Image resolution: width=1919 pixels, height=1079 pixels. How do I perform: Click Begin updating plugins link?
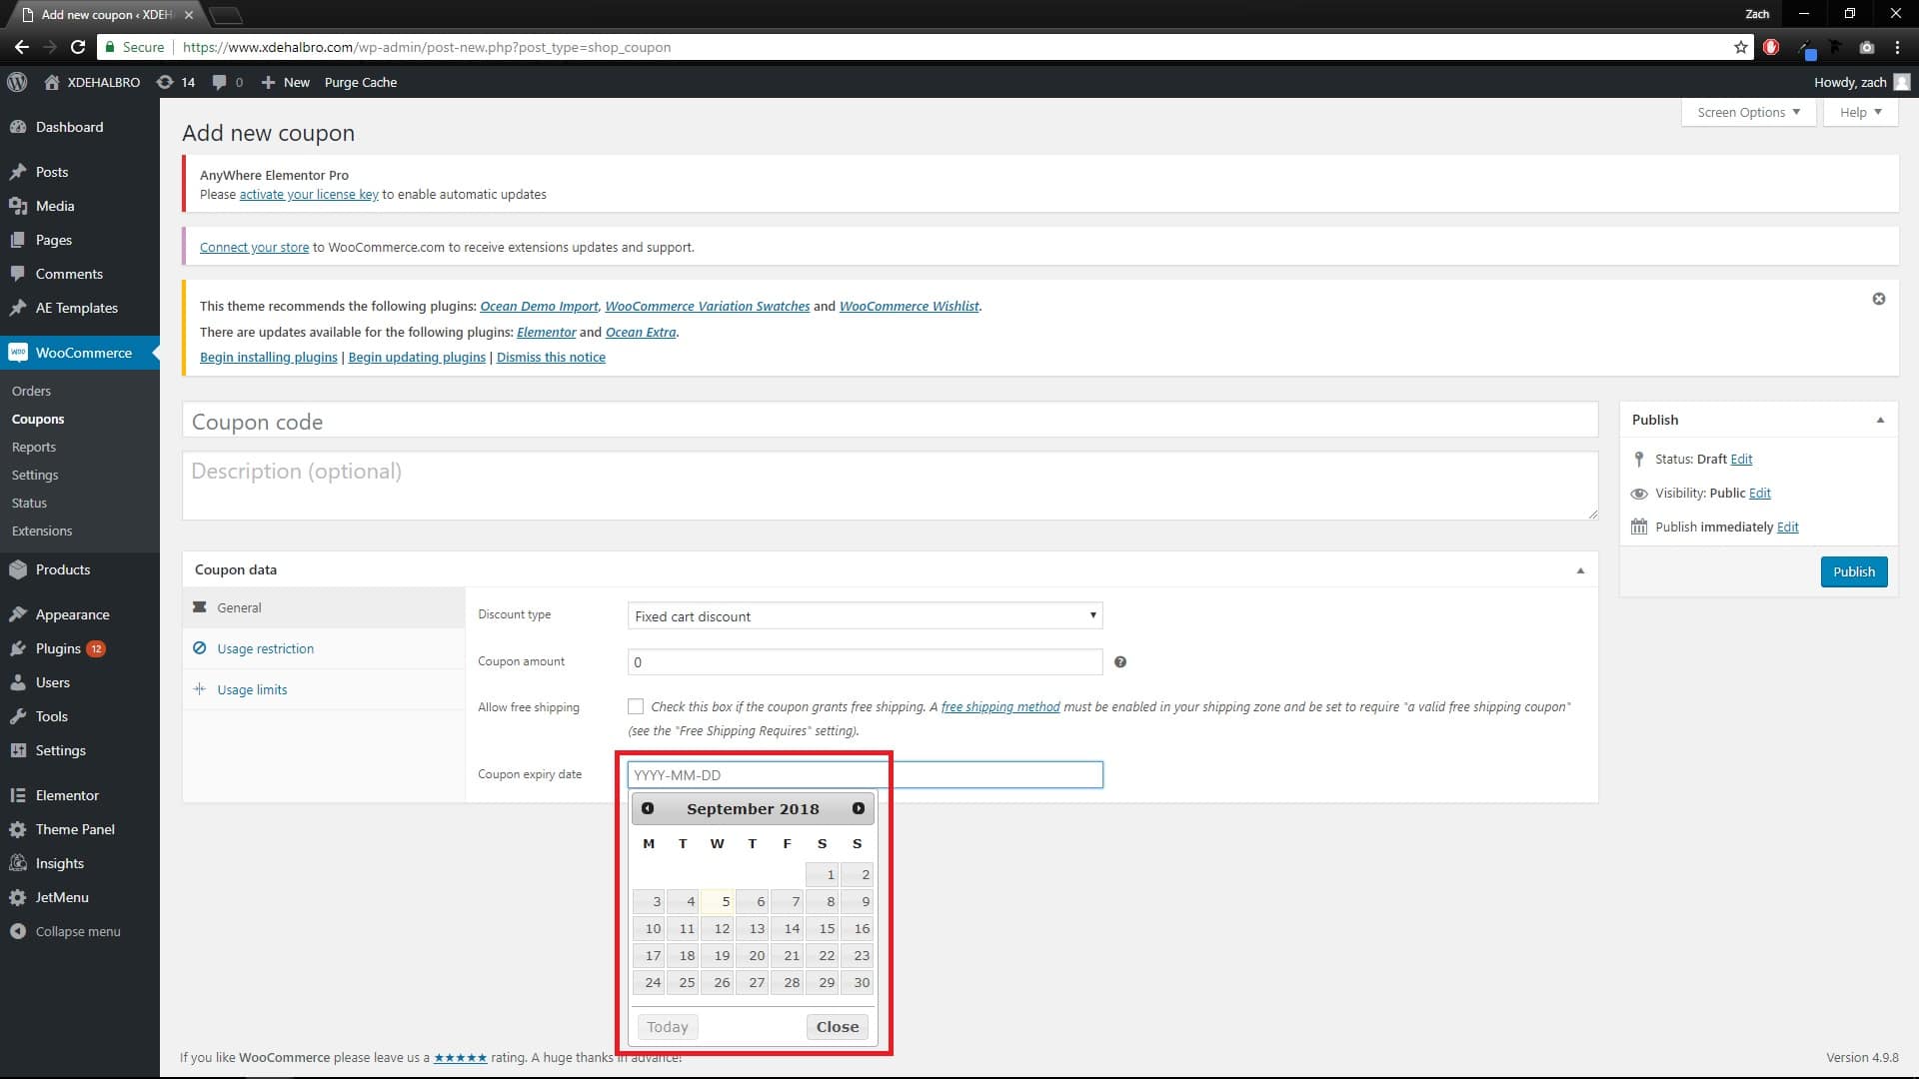tap(417, 357)
